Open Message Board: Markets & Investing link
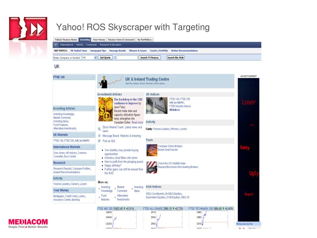This screenshot has height=238, width=317. tap(122, 136)
